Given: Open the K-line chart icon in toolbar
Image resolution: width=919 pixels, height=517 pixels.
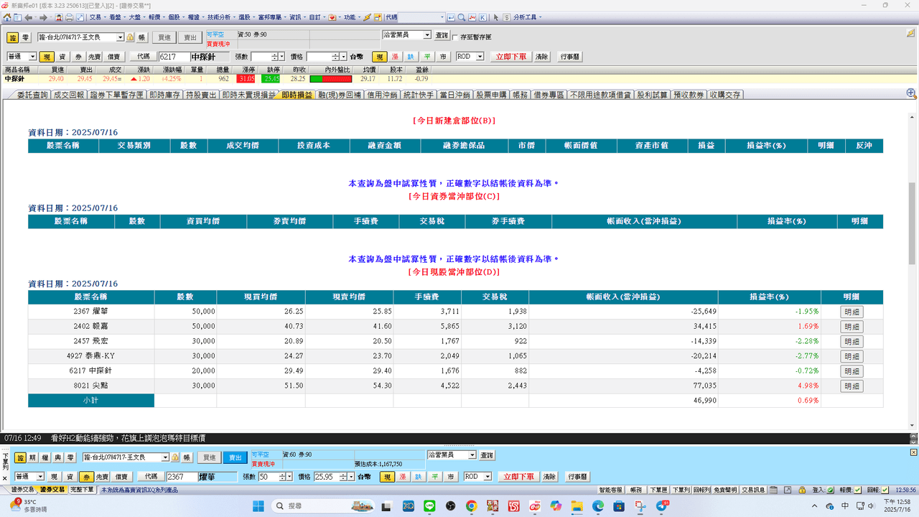Looking at the screenshot, I should 482,17.
